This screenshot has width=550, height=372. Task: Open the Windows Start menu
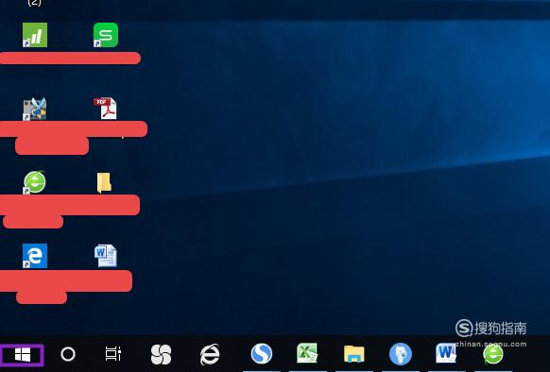tap(23, 354)
